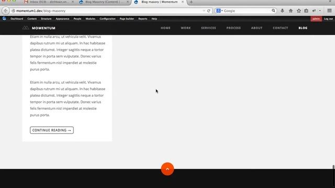Open Reports in admin menu
Image resolution: width=335 pixels, height=188 pixels.
[143, 19]
